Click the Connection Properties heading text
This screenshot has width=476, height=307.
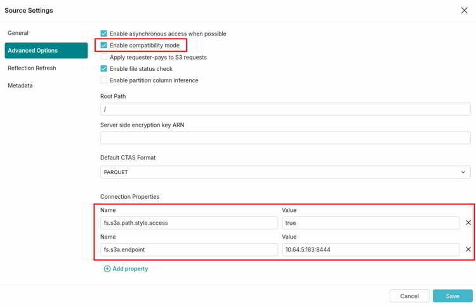[129, 196]
